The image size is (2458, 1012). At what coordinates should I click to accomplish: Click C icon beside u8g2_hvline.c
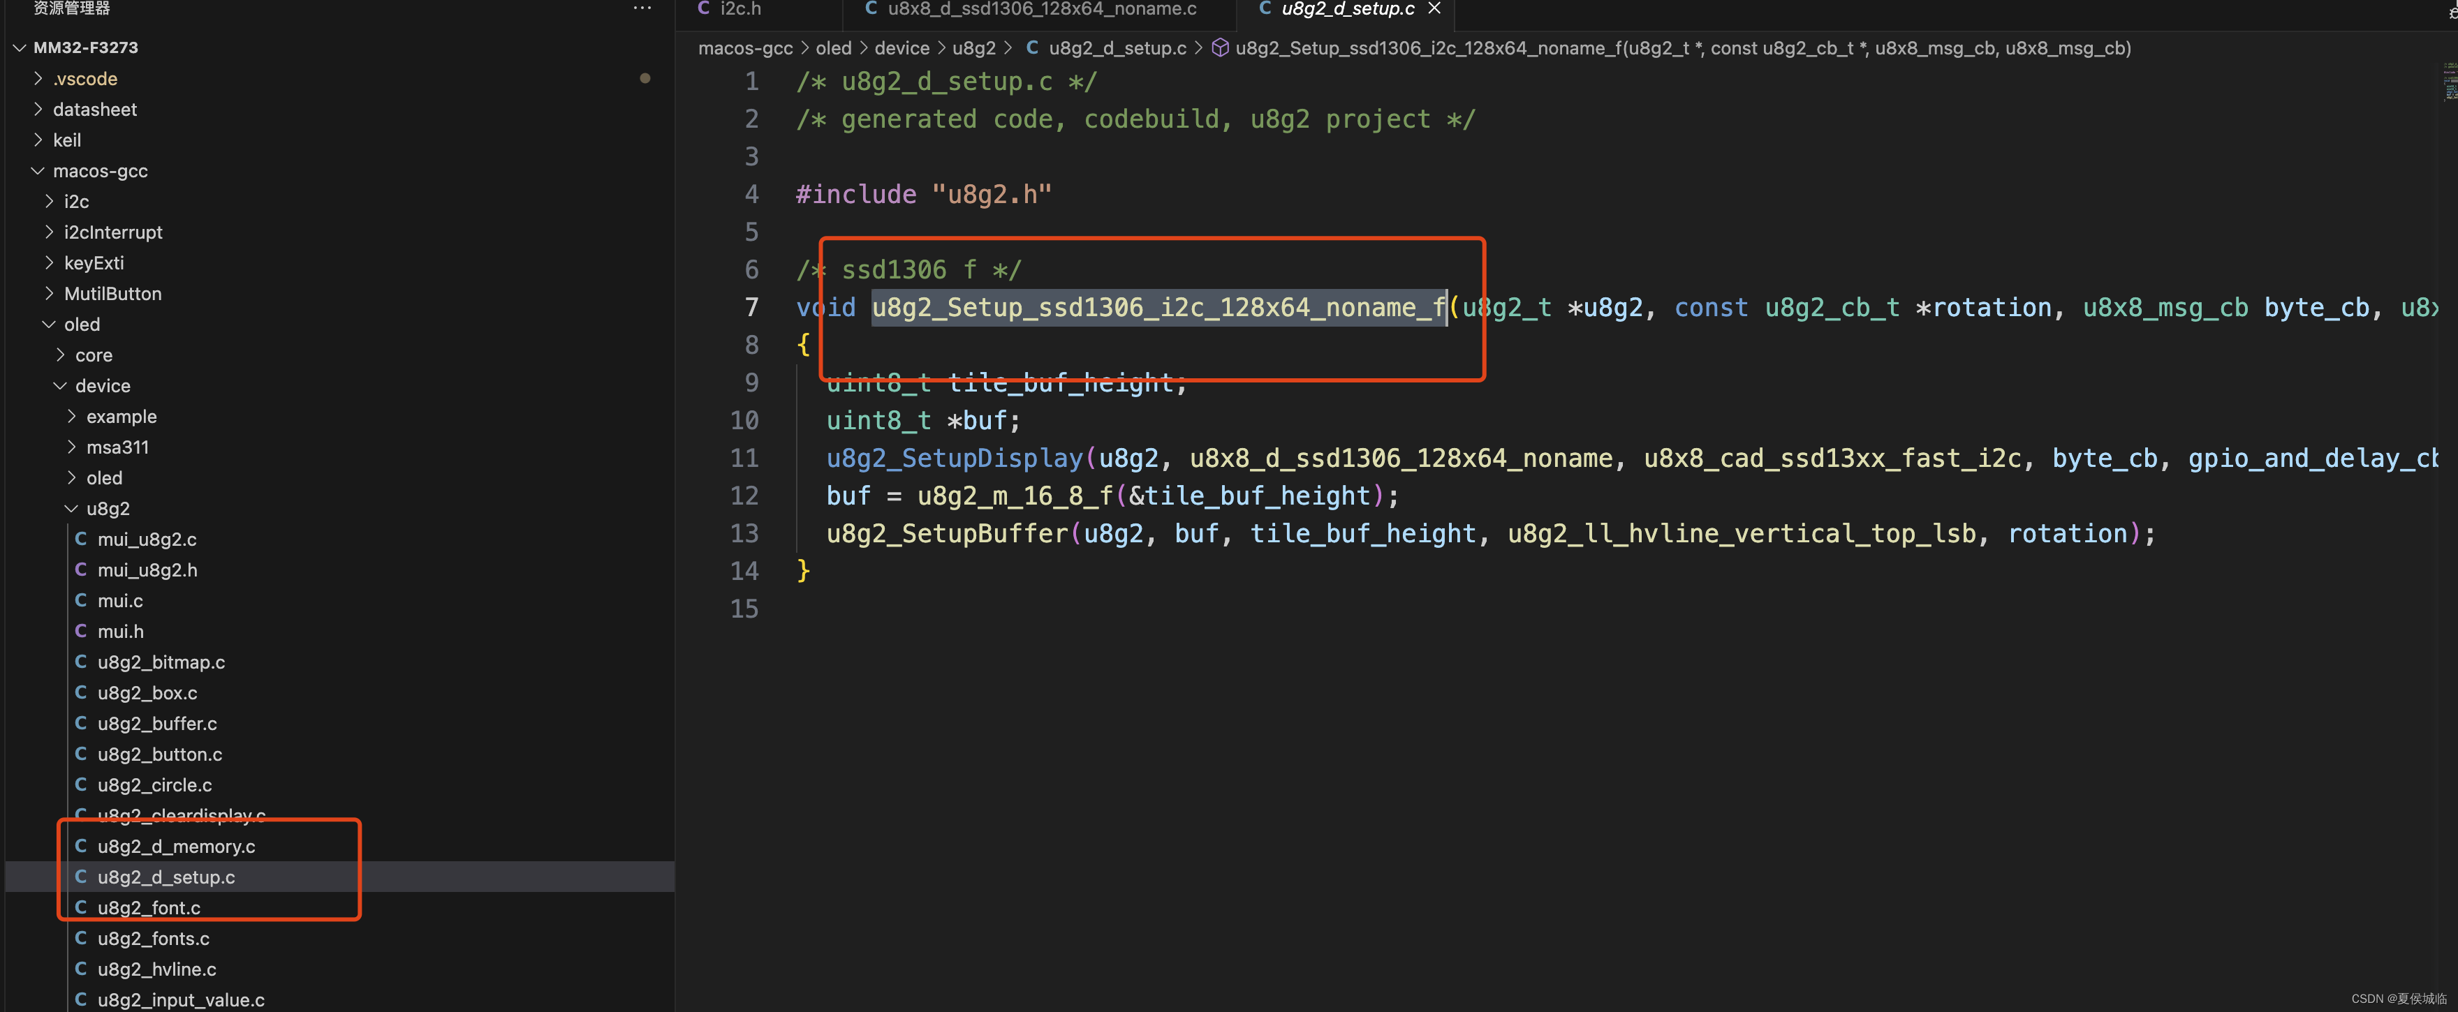pos(81,969)
